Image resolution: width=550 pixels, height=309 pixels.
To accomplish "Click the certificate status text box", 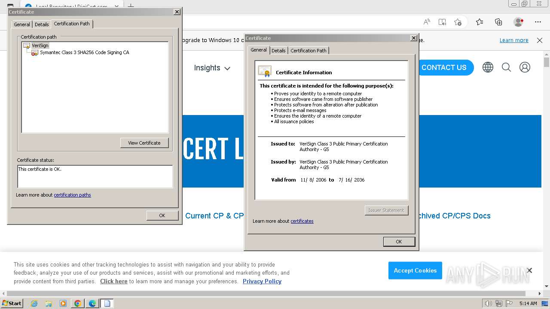I will click(95, 176).
